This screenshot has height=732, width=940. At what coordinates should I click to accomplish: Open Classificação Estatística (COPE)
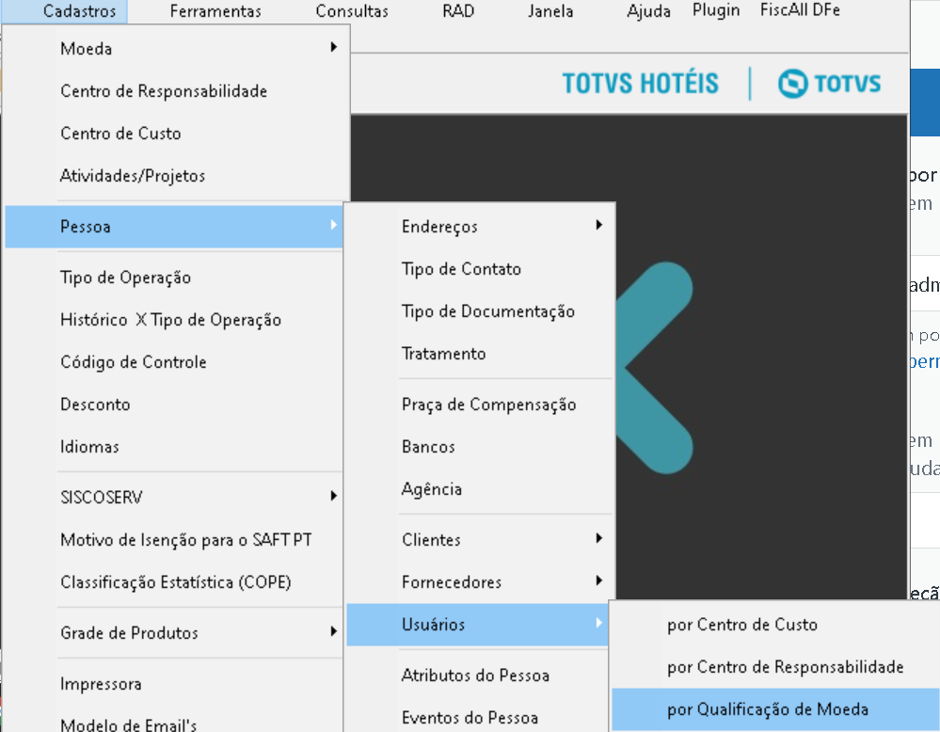point(174,582)
